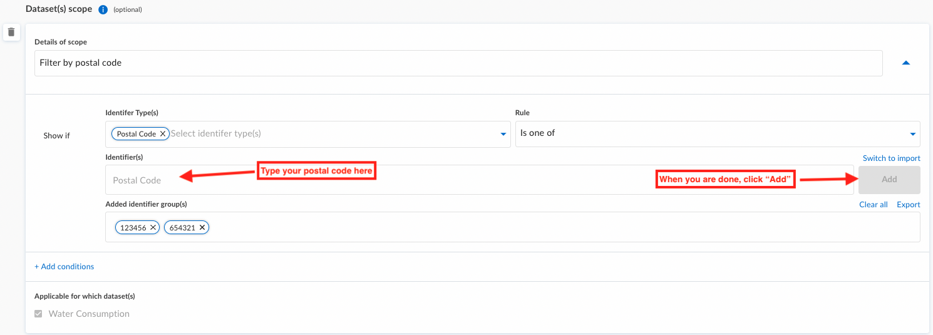Edit the 'Filter by postal code' details field

coord(458,63)
